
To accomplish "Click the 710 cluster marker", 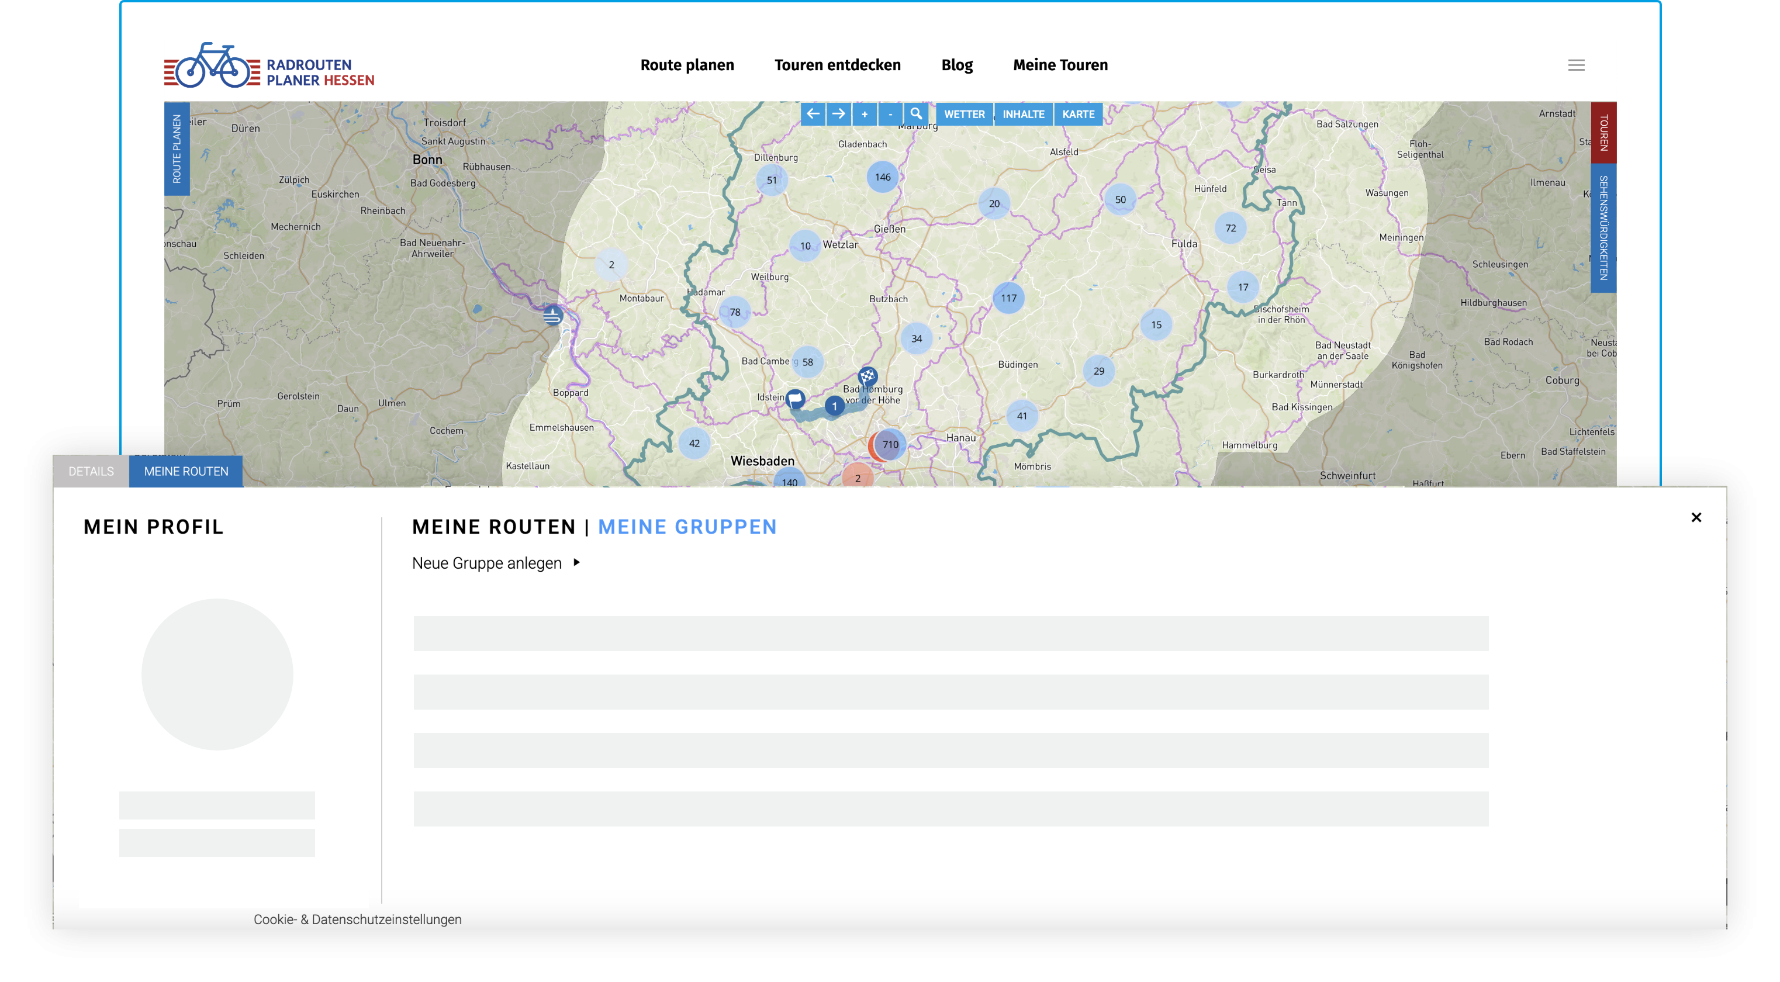I will click(890, 444).
